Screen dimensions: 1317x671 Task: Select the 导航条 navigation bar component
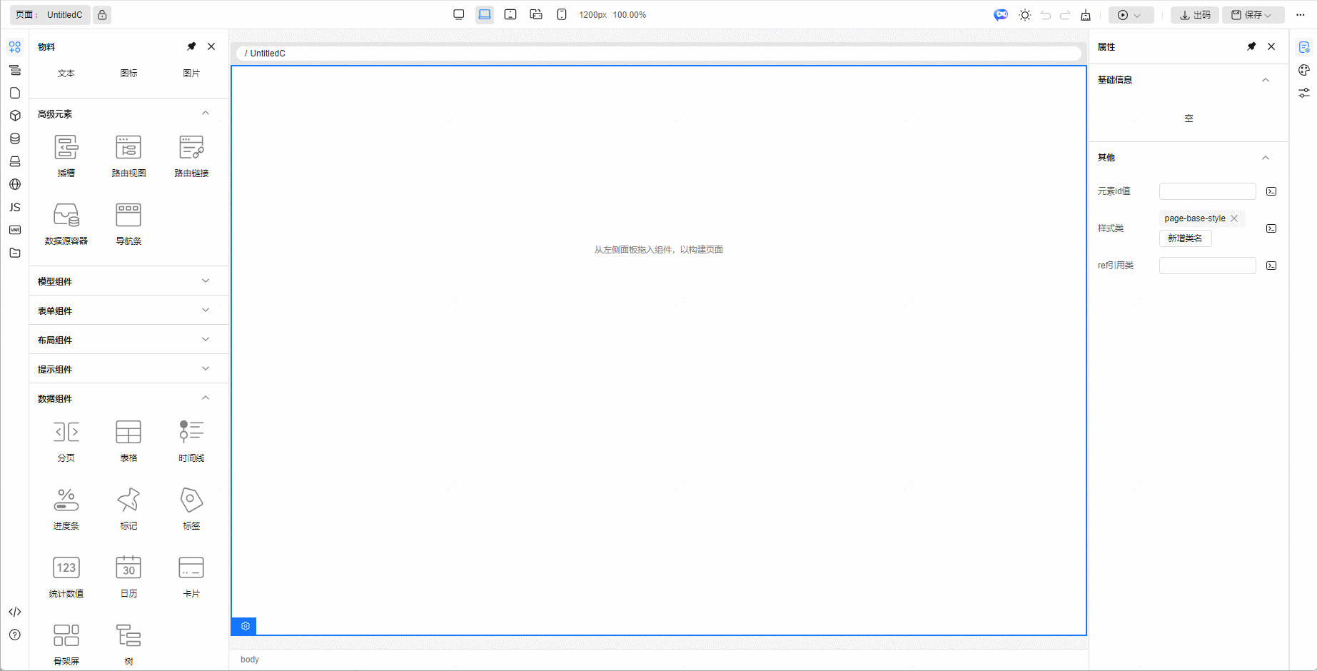128,223
